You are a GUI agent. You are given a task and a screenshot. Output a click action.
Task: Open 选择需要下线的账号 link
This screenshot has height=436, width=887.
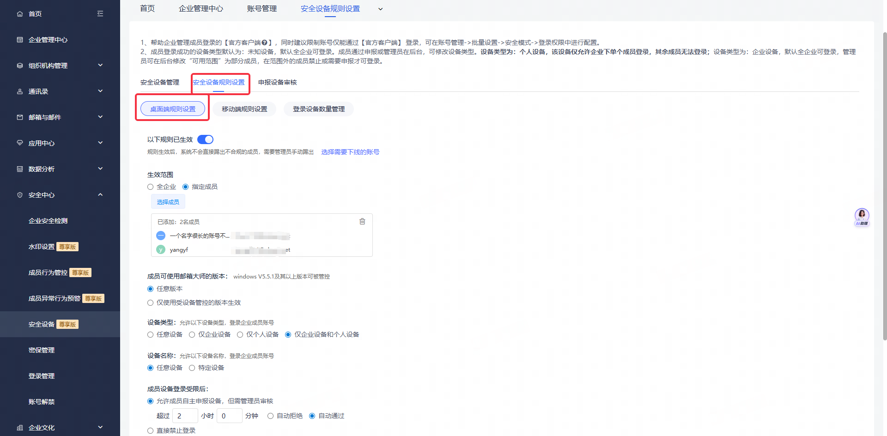350,152
